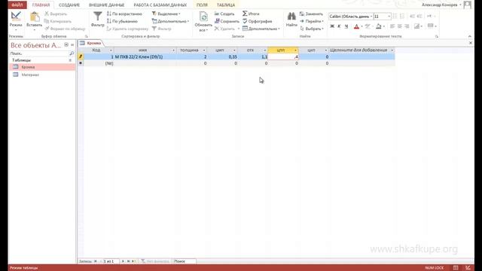Open Дополнительно advanced filter options dropdown
Screen dimensions: 482x271
[171, 21]
